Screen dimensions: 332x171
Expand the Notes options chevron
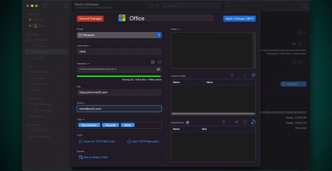[179, 29]
